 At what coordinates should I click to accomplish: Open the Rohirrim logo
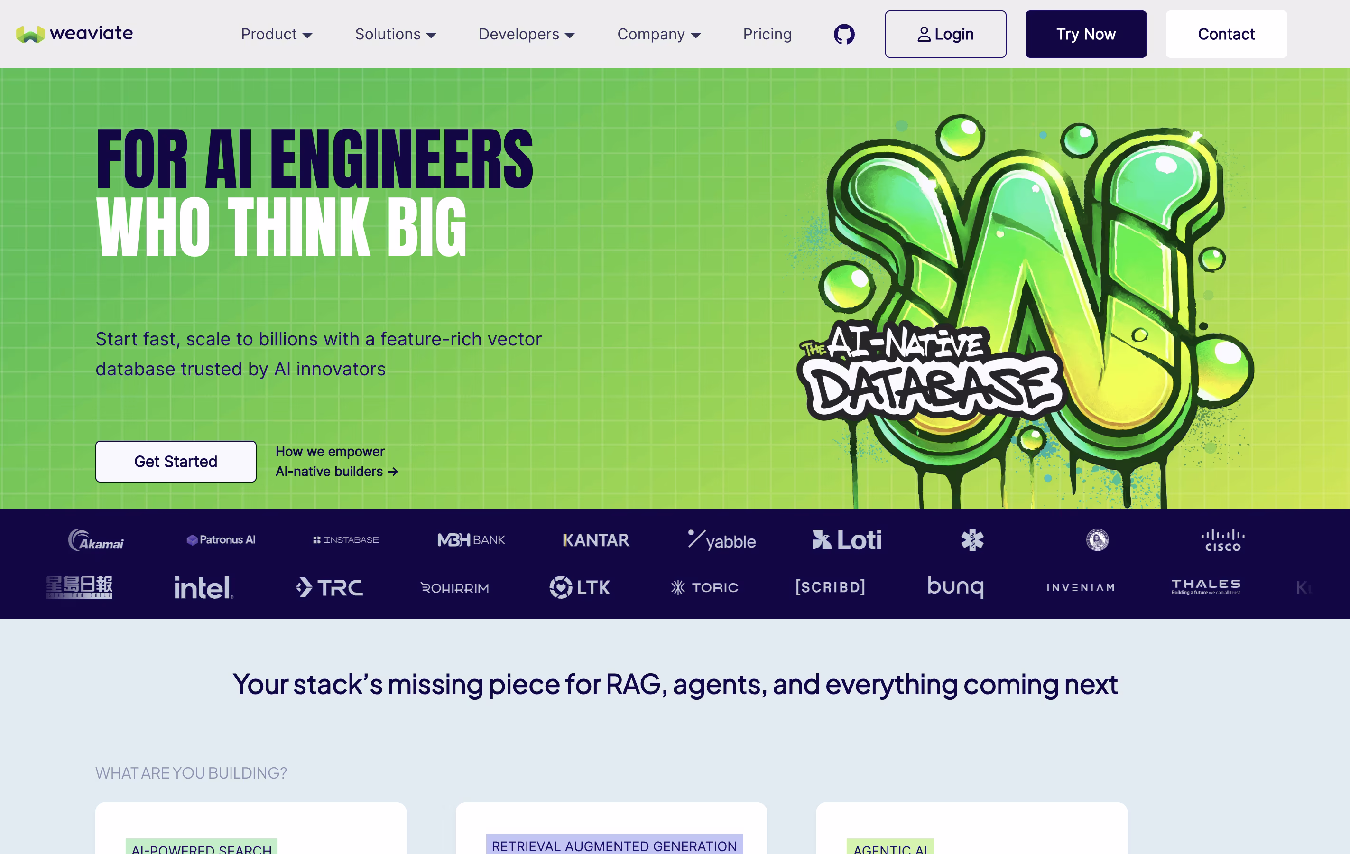click(x=455, y=588)
